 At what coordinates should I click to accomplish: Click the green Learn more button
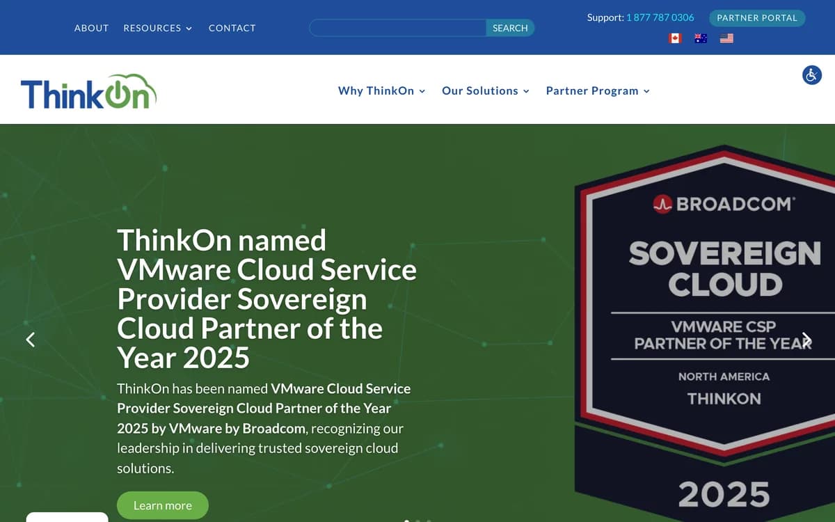click(x=163, y=505)
